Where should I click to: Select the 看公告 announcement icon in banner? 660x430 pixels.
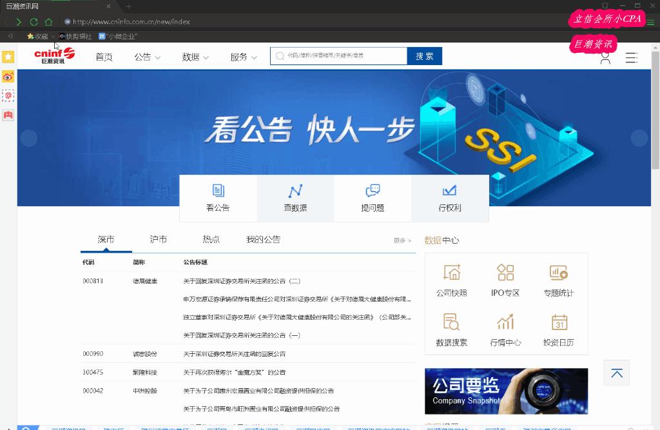218,198
